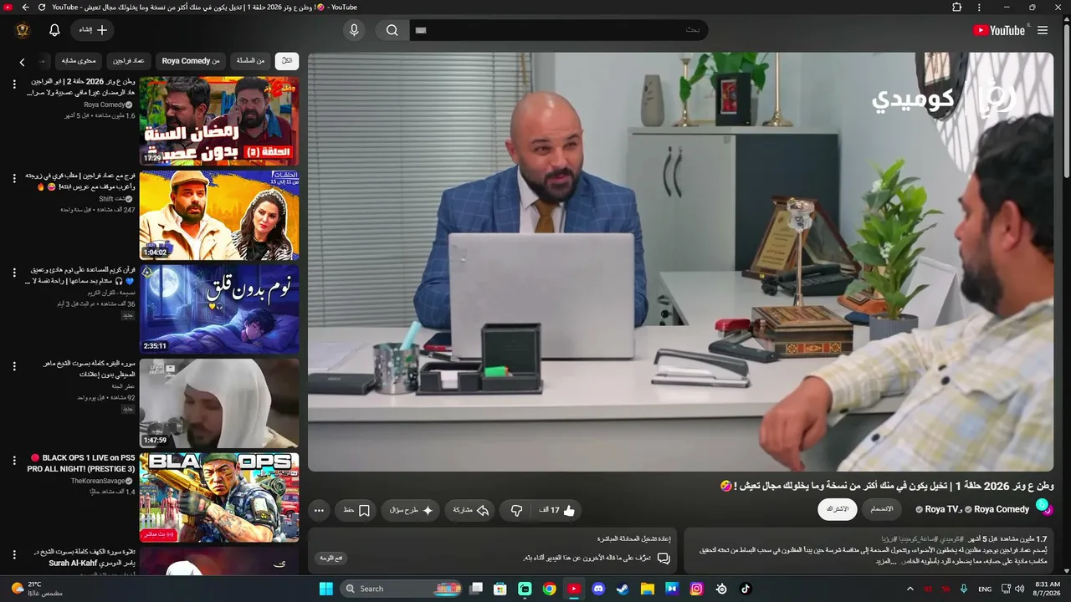Launch Instagram from the taskbar
This screenshot has height=602, width=1071.
[x=696, y=589]
